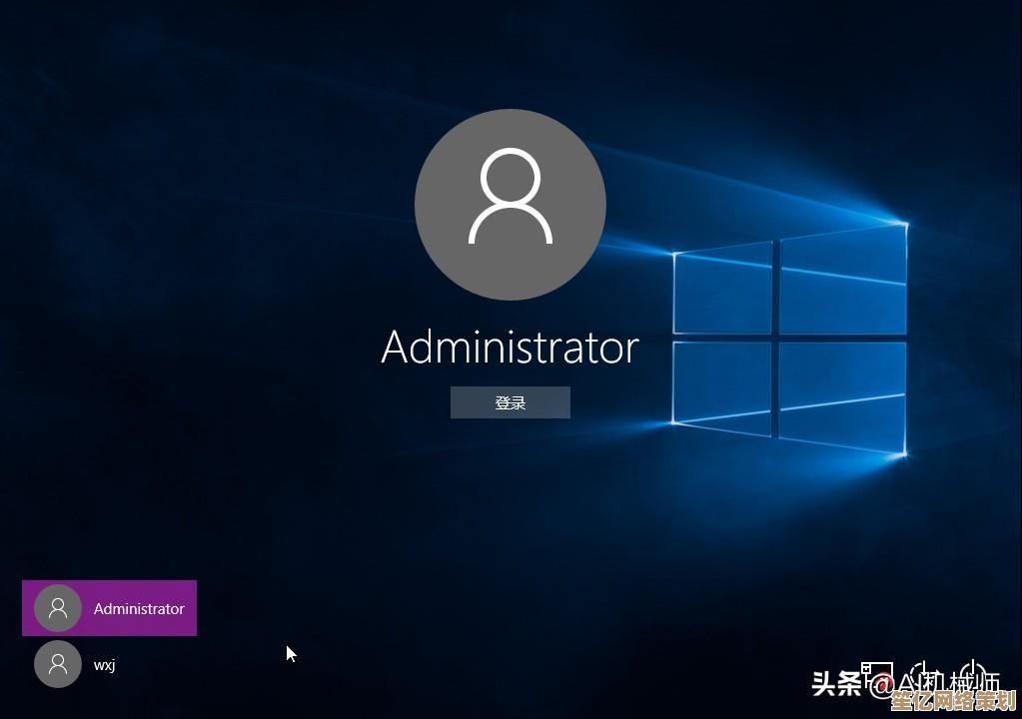Click the Windows logo's bottom-right pane
The height and width of the screenshot is (719, 1022).
(x=842, y=396)
